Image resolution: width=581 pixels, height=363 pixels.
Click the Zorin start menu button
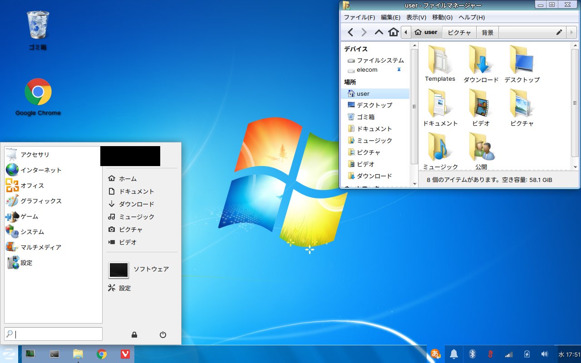click(x=9, y=354)
